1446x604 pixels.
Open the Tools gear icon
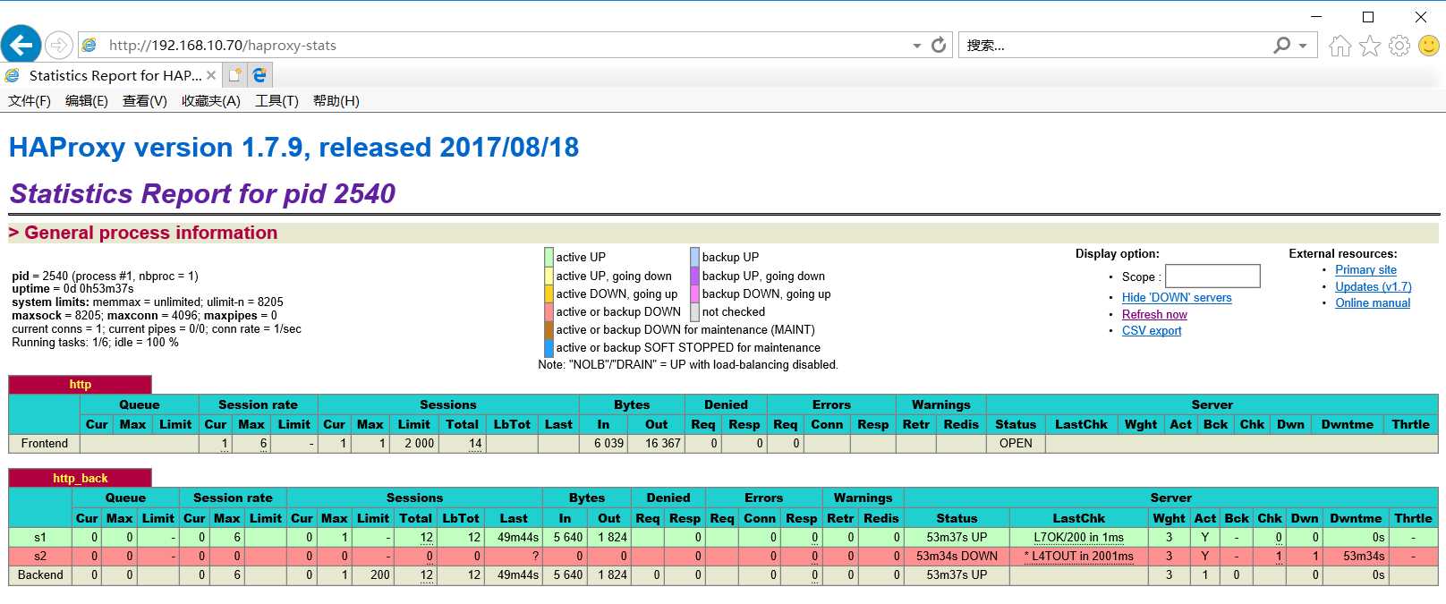pos(1399,46)
